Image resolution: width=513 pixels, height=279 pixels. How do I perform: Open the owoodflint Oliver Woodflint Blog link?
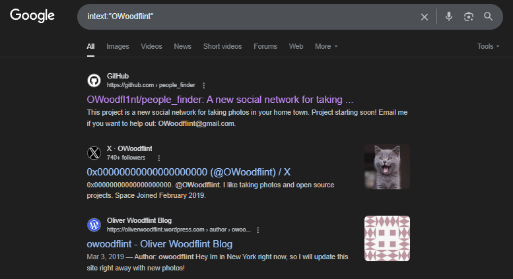[160, 244]
